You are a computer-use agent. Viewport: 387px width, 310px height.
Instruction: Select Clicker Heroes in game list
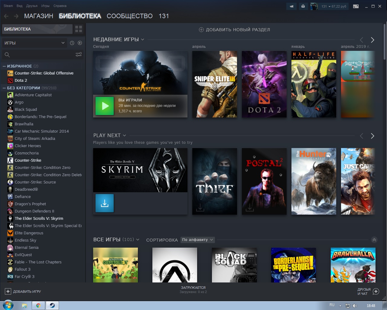point(28,146)
